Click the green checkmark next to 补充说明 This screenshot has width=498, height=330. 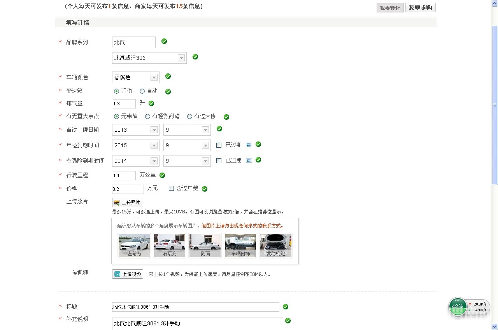(288, 320)
